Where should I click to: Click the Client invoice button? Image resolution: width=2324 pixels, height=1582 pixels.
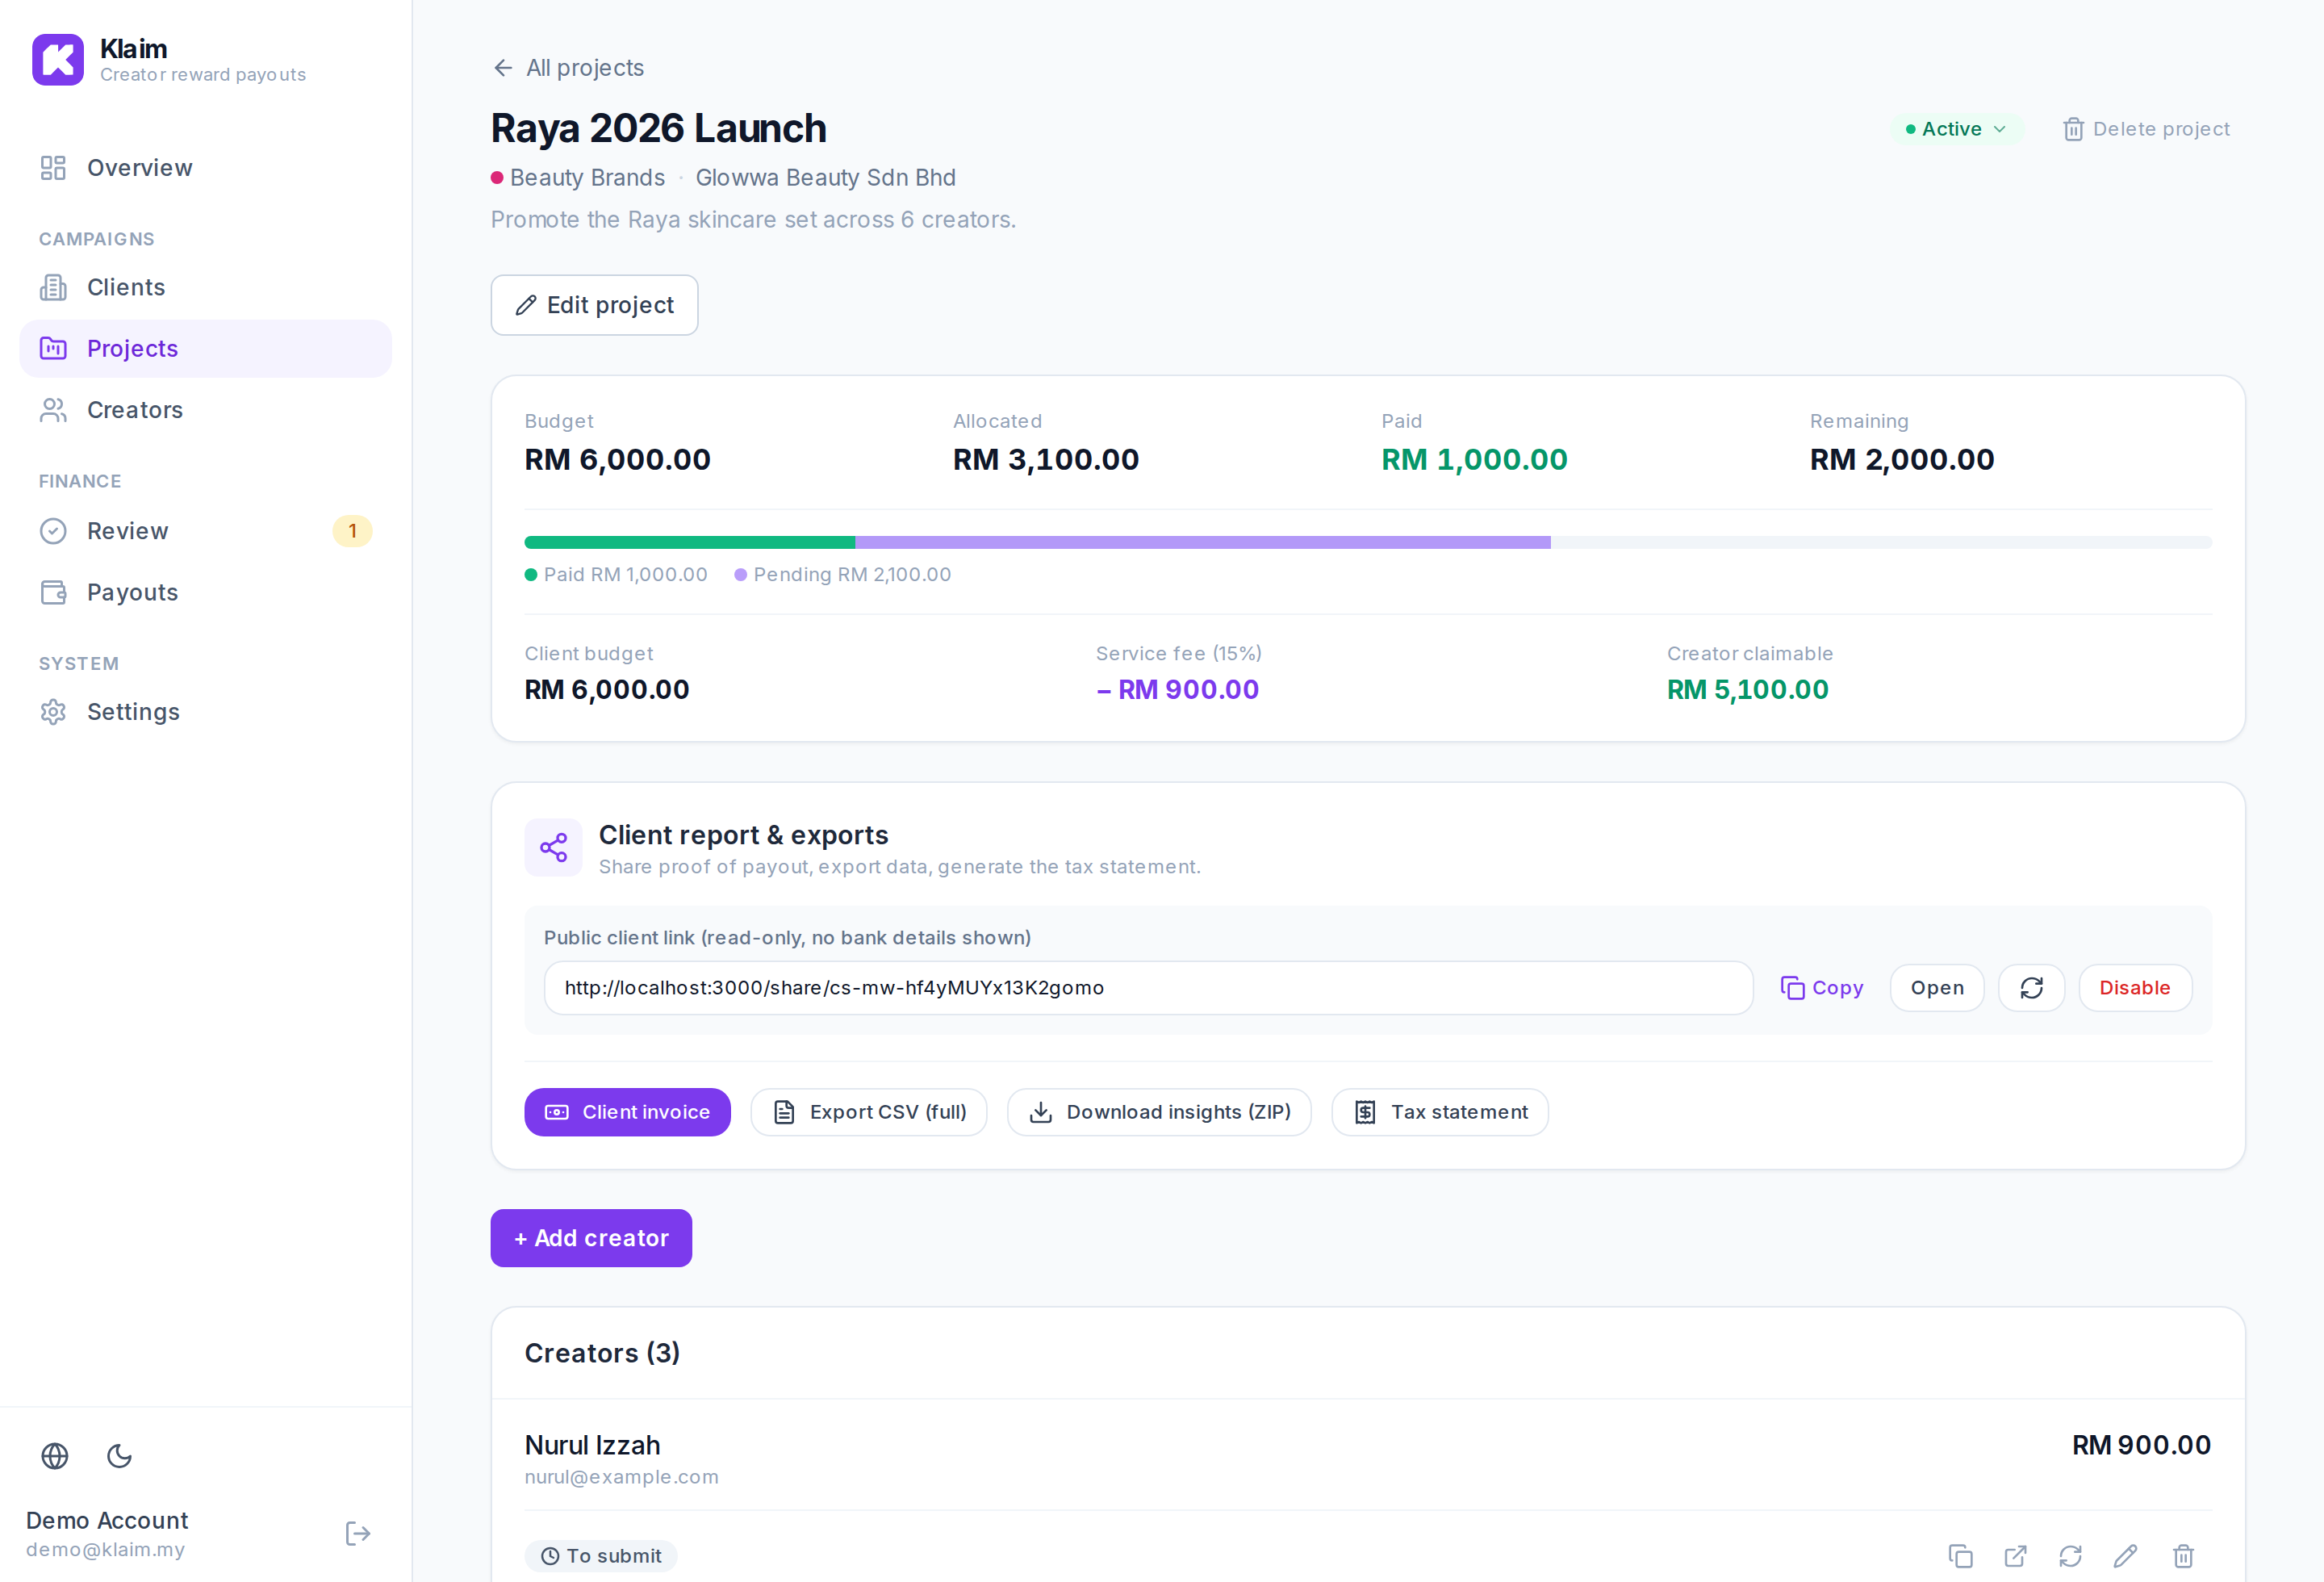(x=627, y=1112)
